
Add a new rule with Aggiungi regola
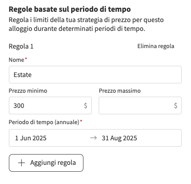46,163
